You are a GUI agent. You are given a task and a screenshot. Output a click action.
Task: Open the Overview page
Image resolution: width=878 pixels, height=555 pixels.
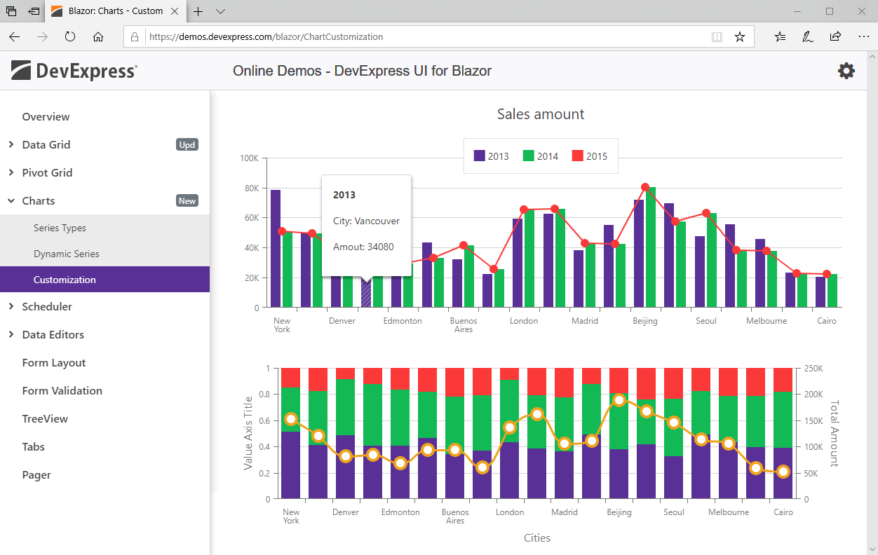click(46, 116)
